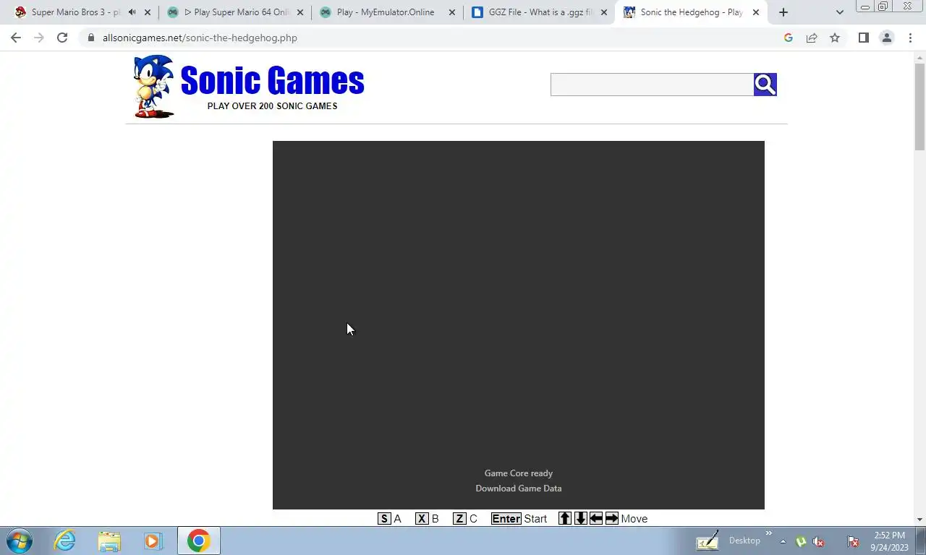Click the down arrow key icon
Screen dimensions: 926x555
[580, 518]
